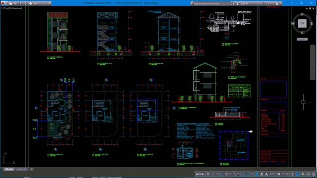Click S on the ViewCube compass
Screen dimensions: 317x178
coord(302,33)
